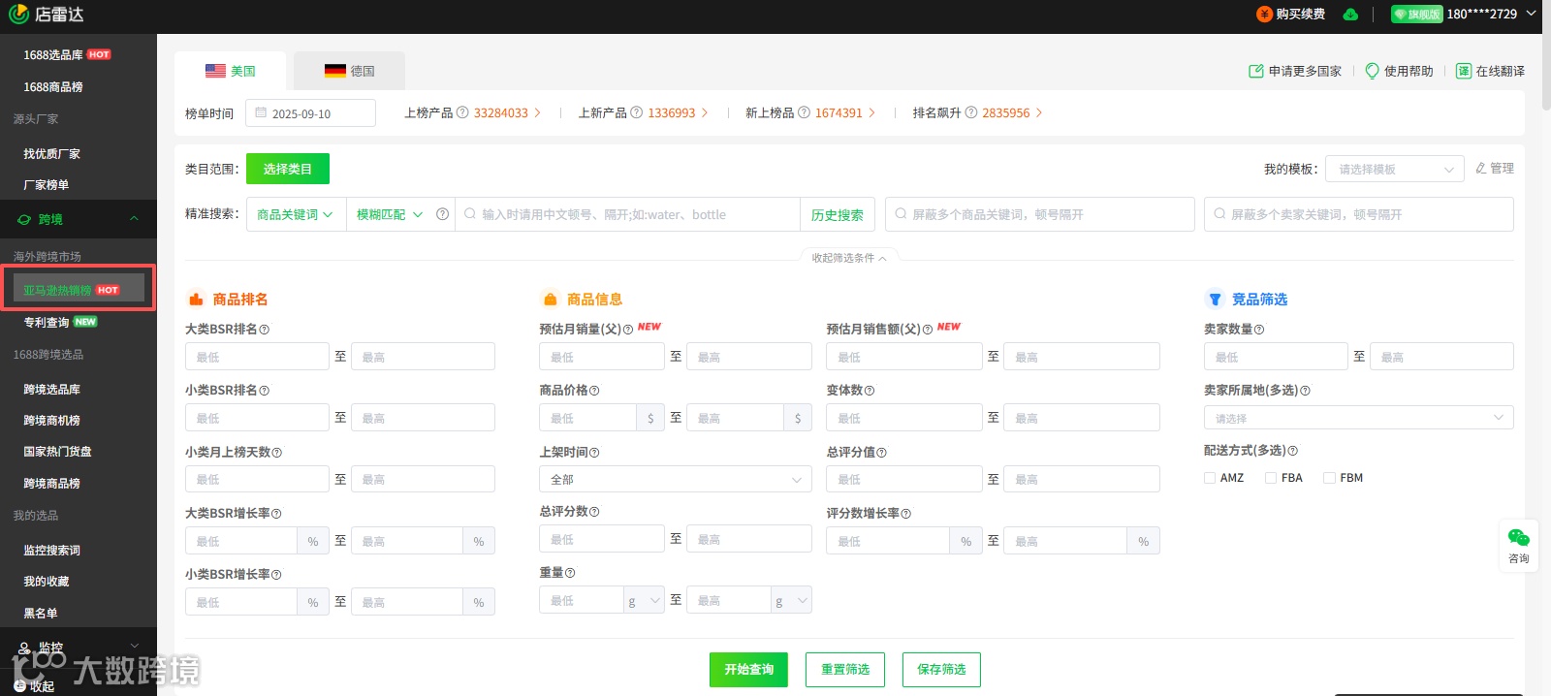This screenshot has width=1551, height=696.
Task: Click the US flag icon on 美国 tab
Action: pos(215,71)
